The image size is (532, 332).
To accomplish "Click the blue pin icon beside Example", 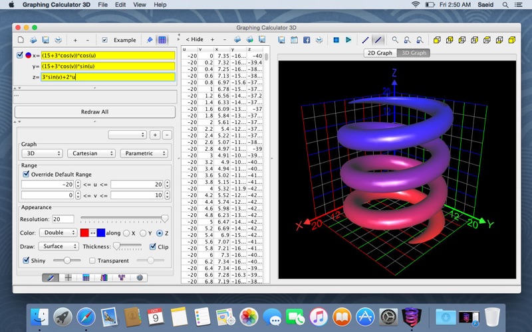I will (x=149, y=40).
